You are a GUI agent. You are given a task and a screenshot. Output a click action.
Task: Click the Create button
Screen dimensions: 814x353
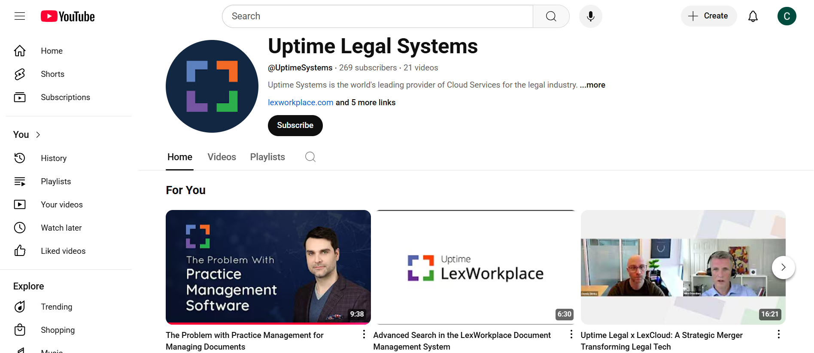pos(709,16)
